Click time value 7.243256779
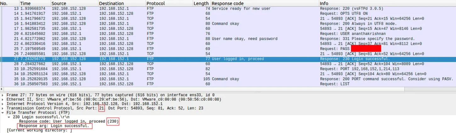 coord(33,59)
